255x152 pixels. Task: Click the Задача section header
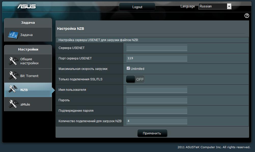pos(28,23)
